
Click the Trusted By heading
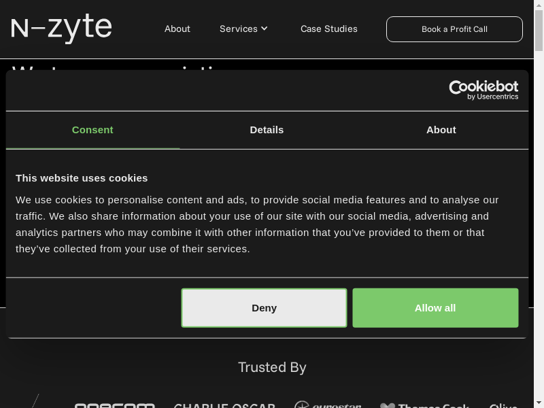pos(272,367)
